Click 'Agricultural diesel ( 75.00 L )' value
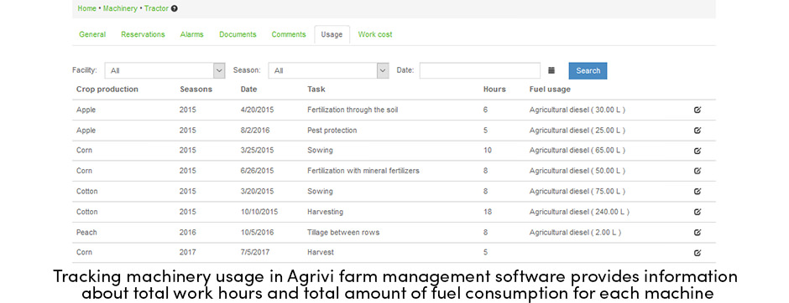 [x=577, y=191]
